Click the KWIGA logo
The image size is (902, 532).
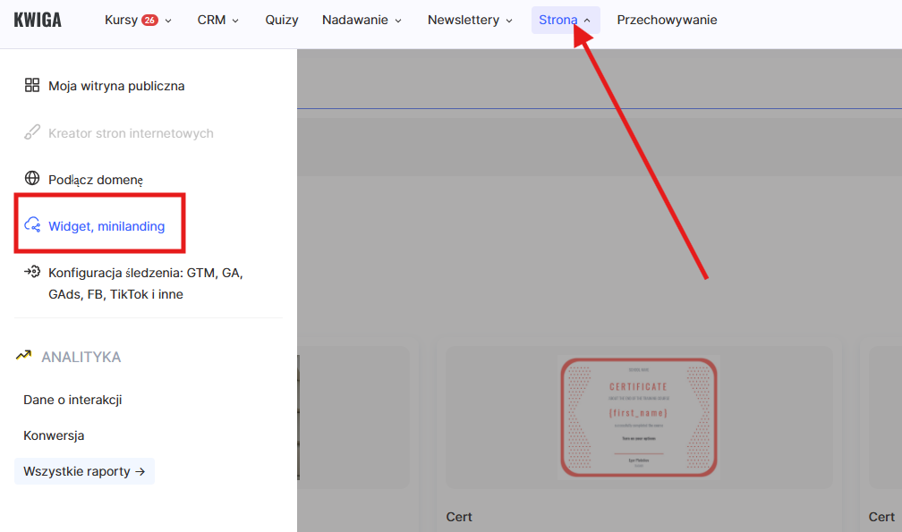[38, 20]
